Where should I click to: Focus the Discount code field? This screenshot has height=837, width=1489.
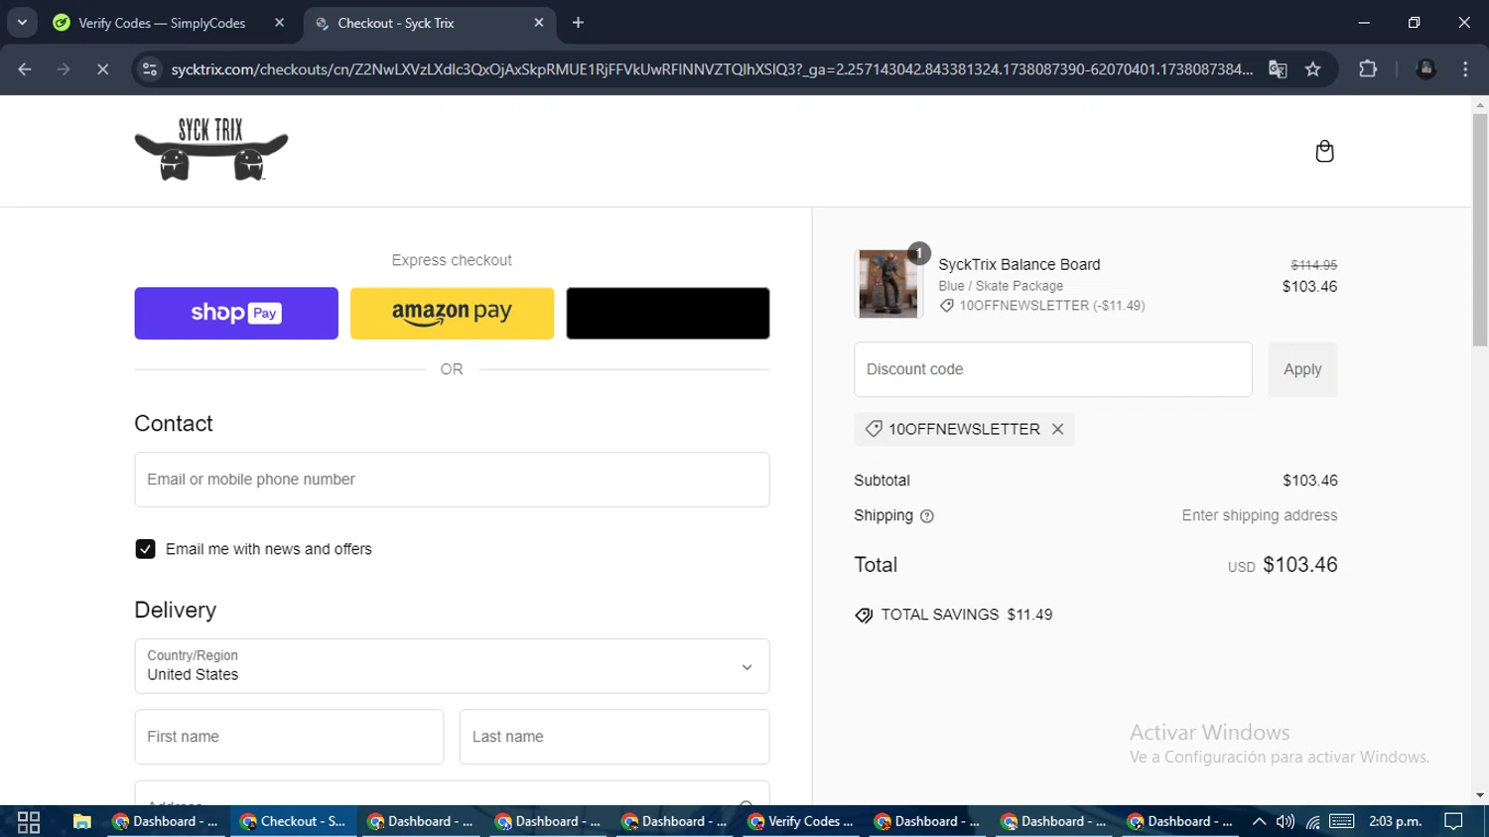pos(1053,369)
